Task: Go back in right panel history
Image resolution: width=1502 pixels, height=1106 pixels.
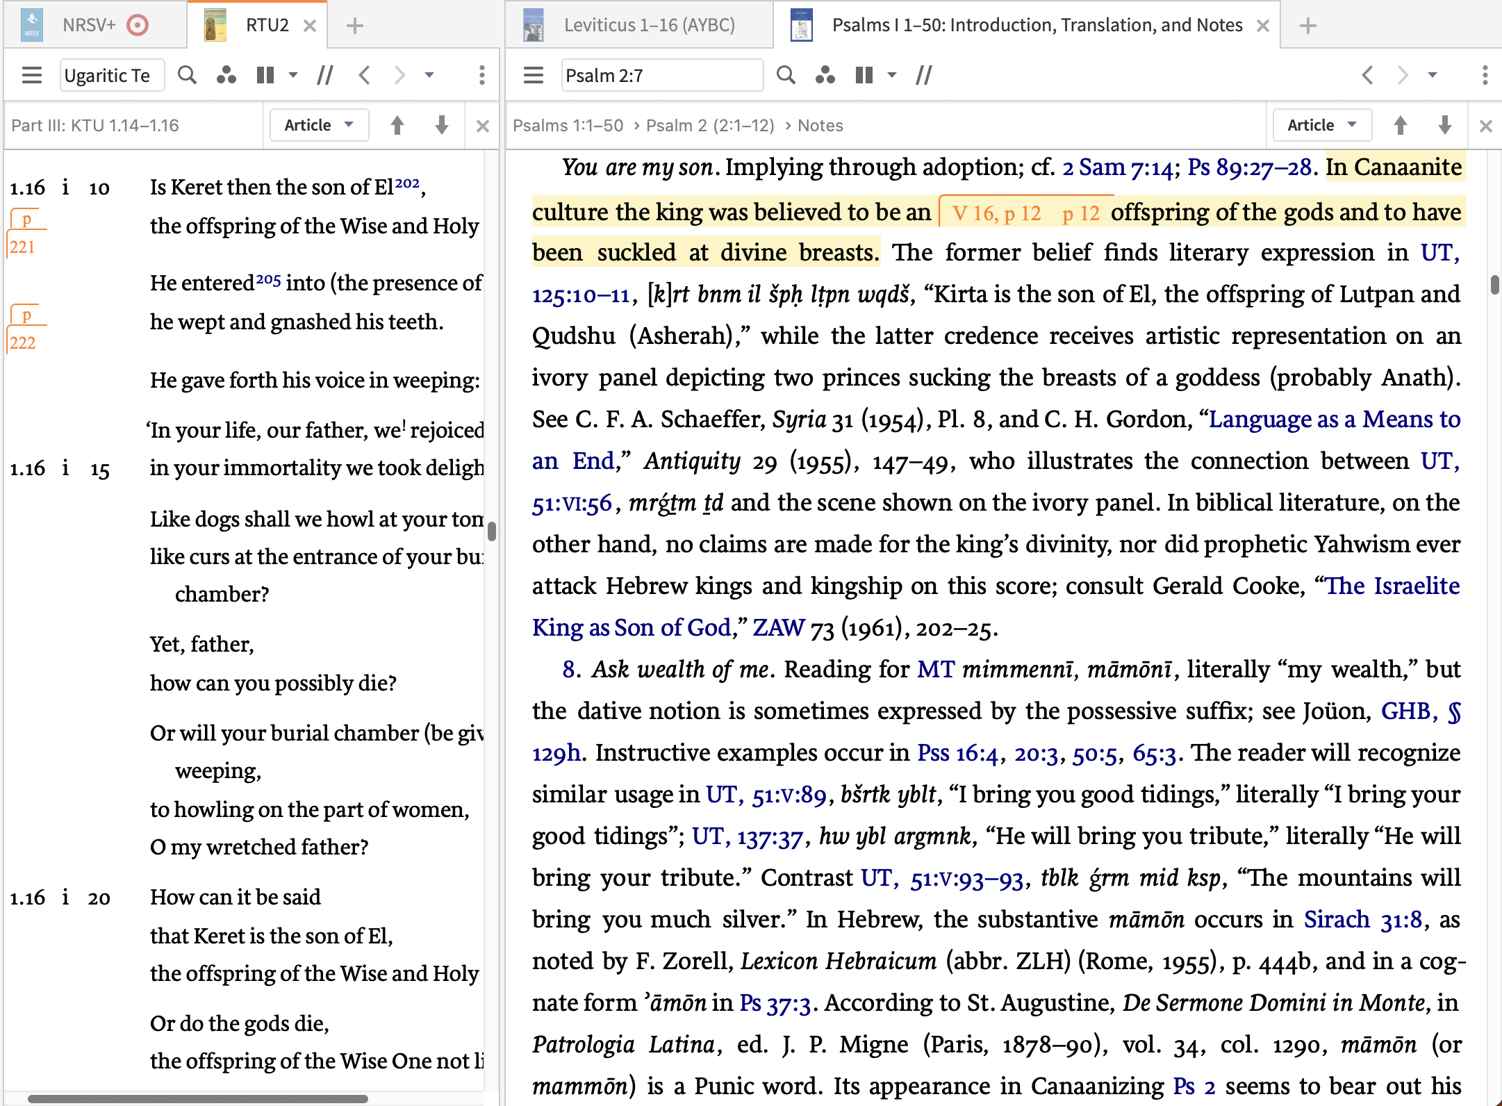Action: 1367,75
